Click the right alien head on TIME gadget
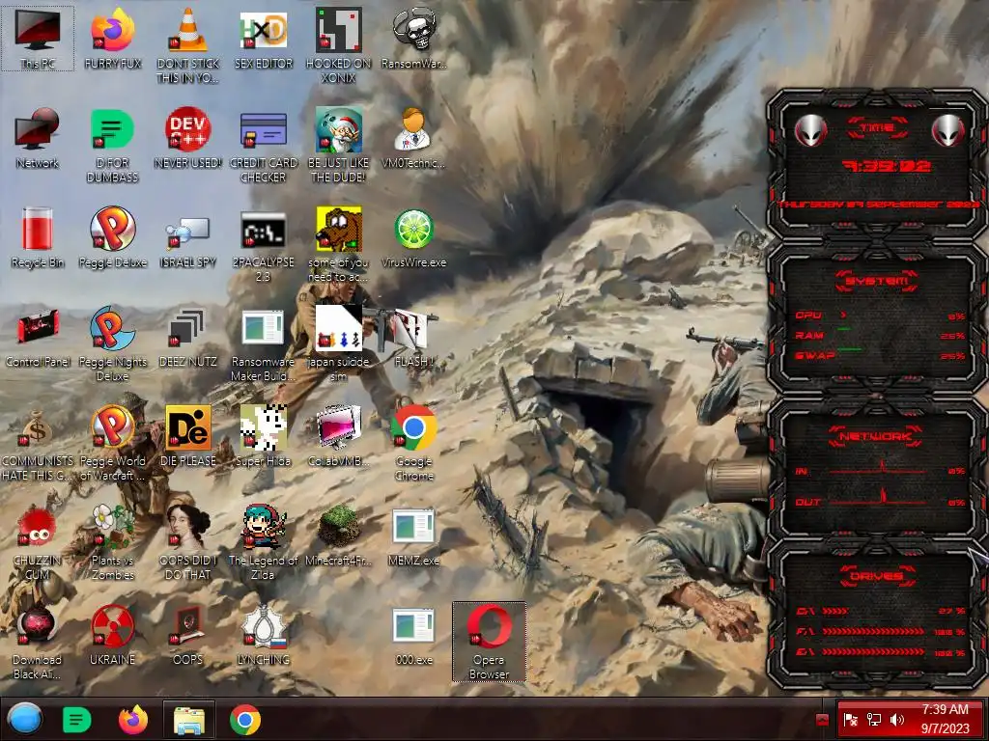Viewport: 989px width, 741px height. point(947,130)
